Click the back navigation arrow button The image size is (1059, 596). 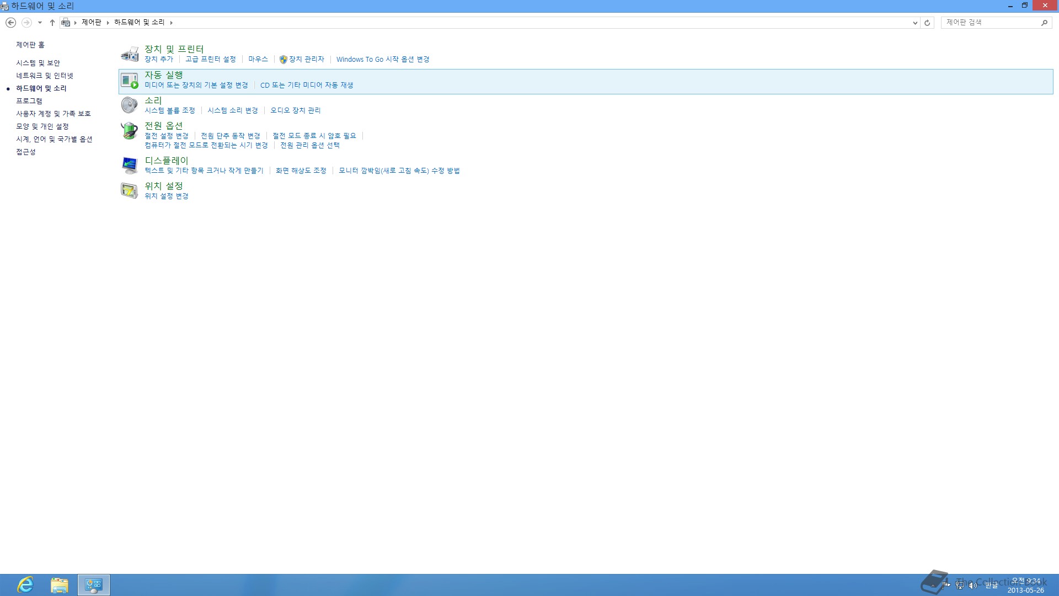(x=10, y=23)
